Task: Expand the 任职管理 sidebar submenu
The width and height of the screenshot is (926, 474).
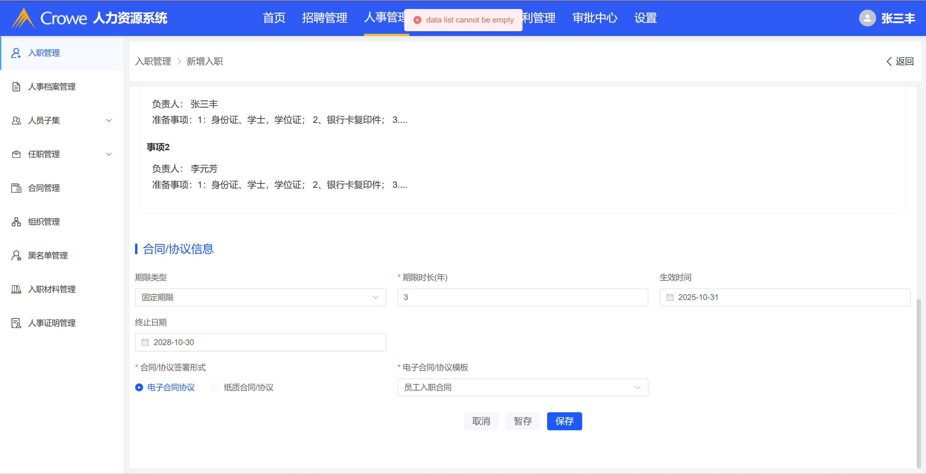Action: click(109, 154)
